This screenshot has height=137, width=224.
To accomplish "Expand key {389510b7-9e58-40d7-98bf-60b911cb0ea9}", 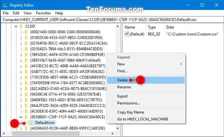I will pyautogui.click(x=21, y=61).
